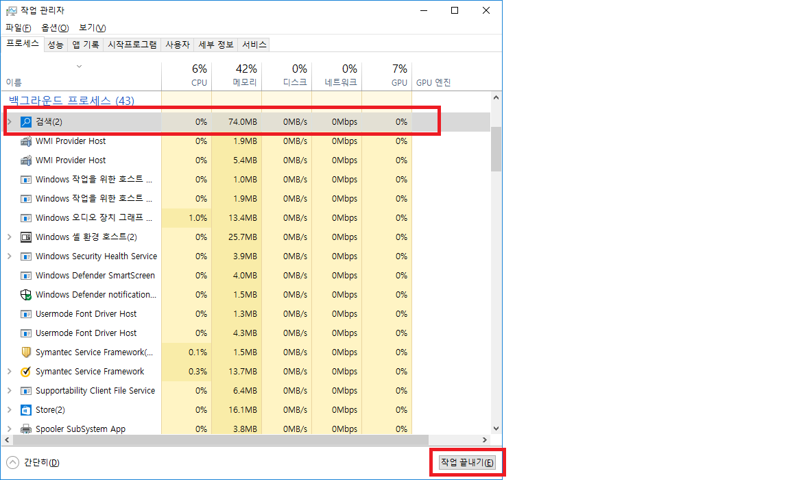Screen dimensions: 790x480
Task: Click the 25.7MB memory value
Action: [242, 237]
